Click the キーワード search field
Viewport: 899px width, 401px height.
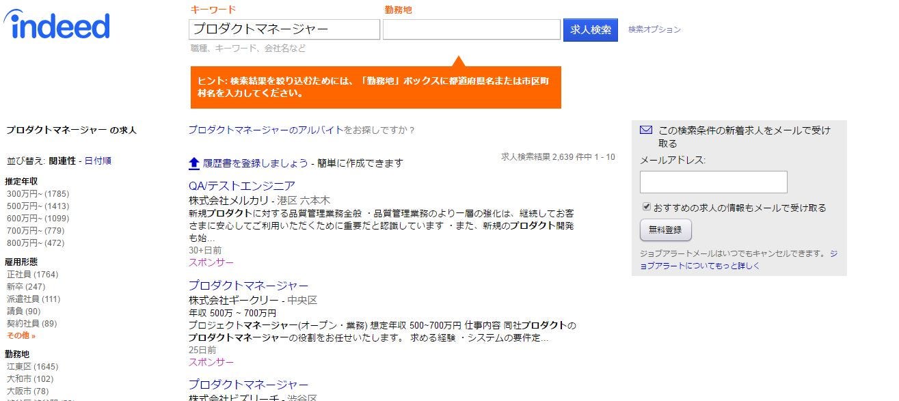284,29
